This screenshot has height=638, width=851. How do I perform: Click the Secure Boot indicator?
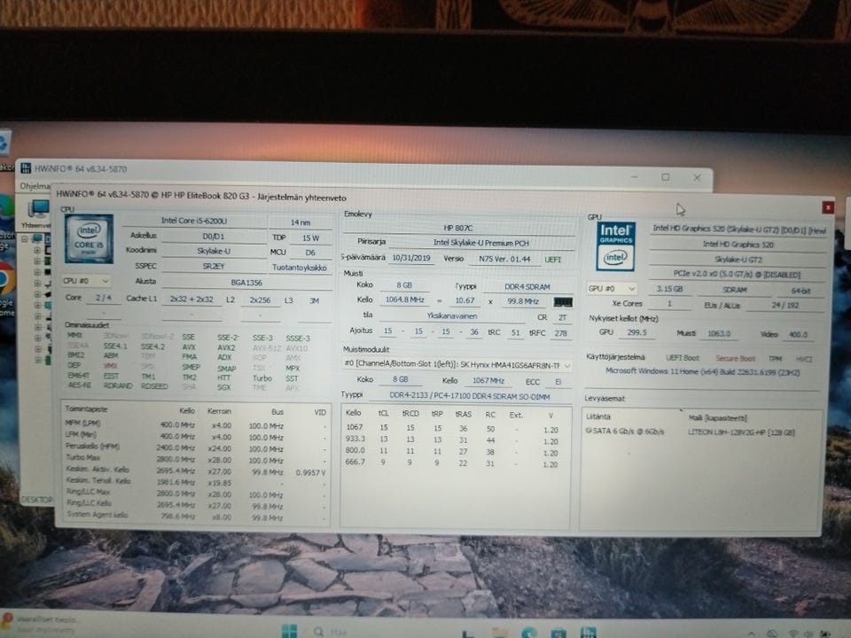(x=735, y=359)
